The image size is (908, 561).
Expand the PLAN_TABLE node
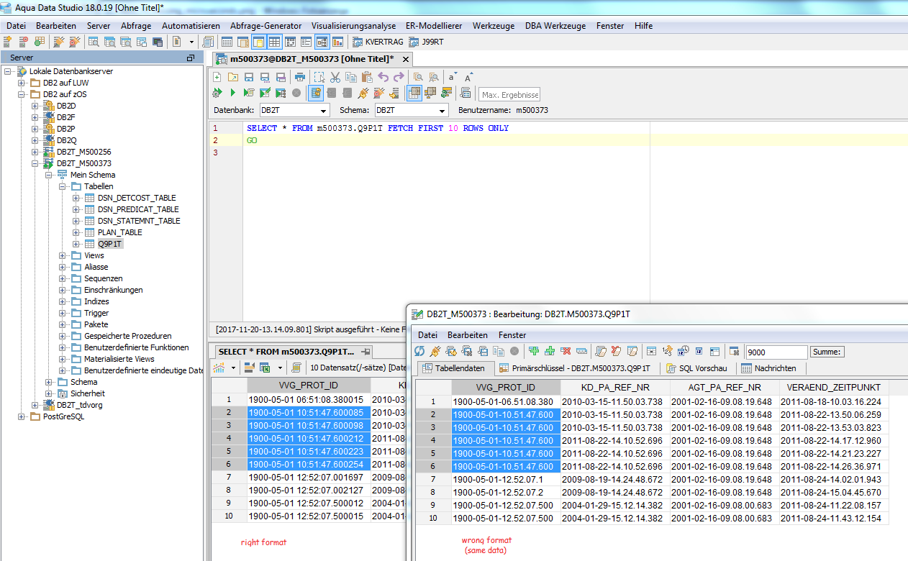pos(76,232)
